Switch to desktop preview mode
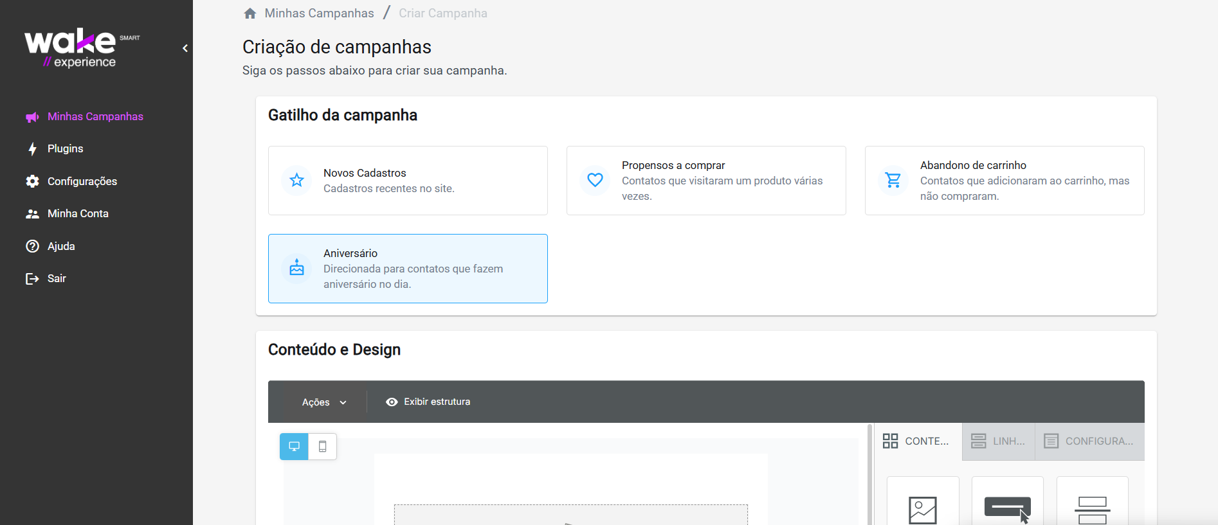Image resolution: width=1218 pixels, height=525 pixels. pos(294,447)
